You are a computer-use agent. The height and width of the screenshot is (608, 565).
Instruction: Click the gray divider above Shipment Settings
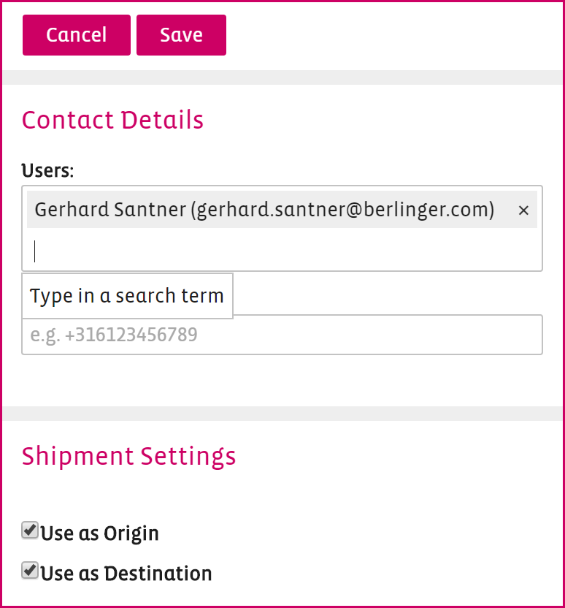282,414
